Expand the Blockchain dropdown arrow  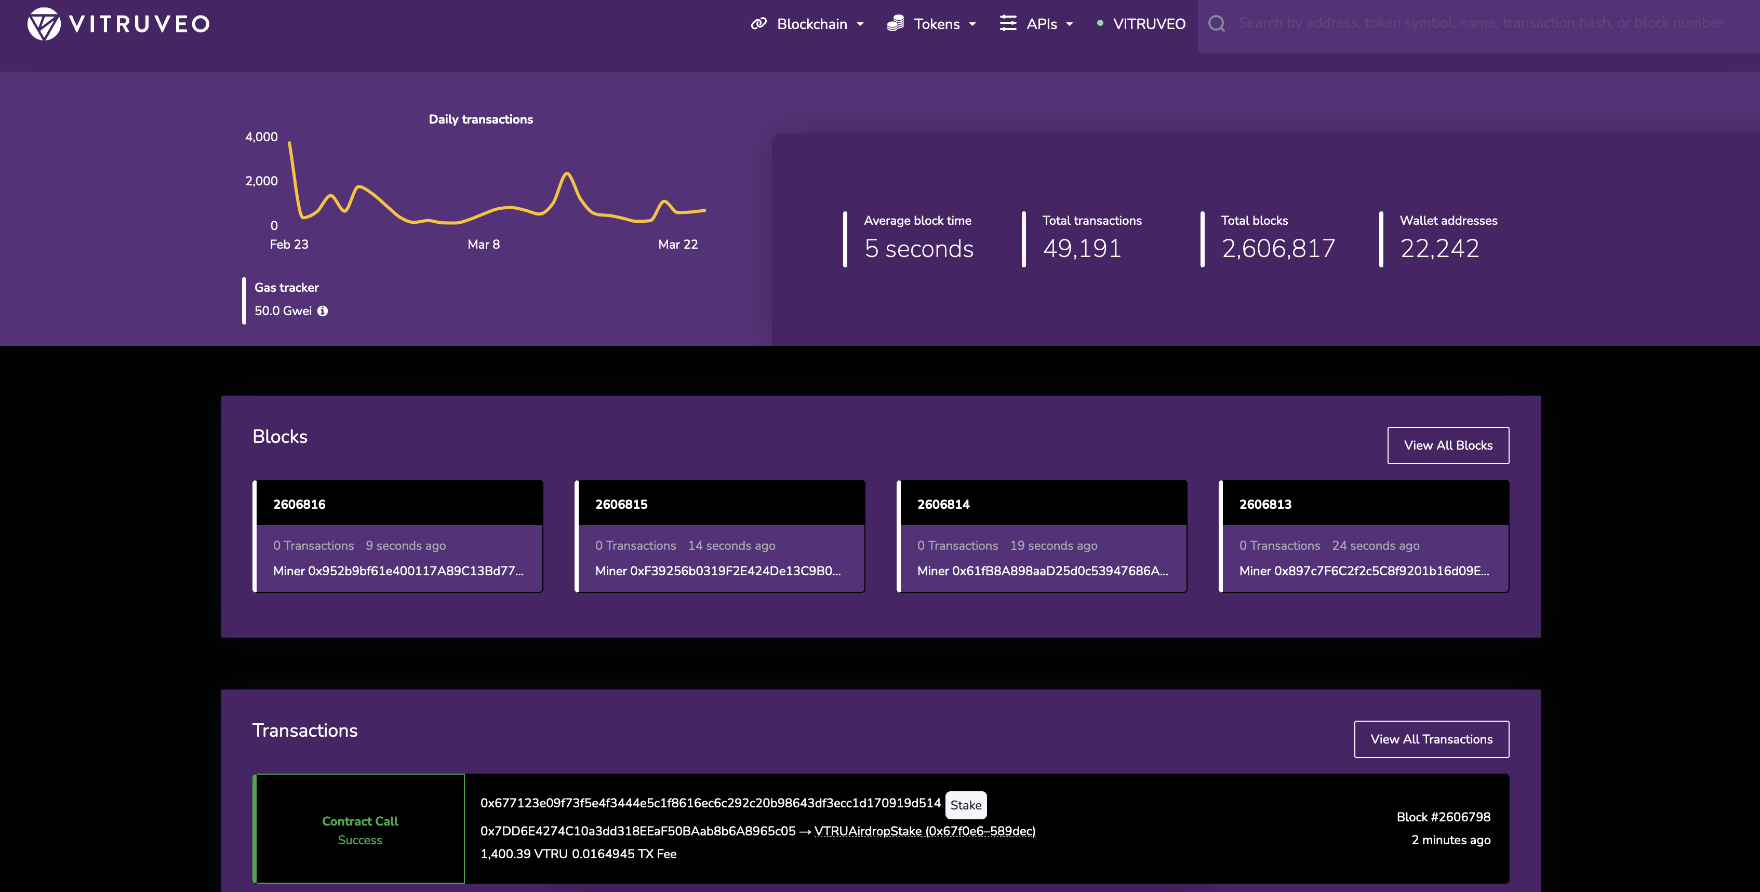click(860, 24)
